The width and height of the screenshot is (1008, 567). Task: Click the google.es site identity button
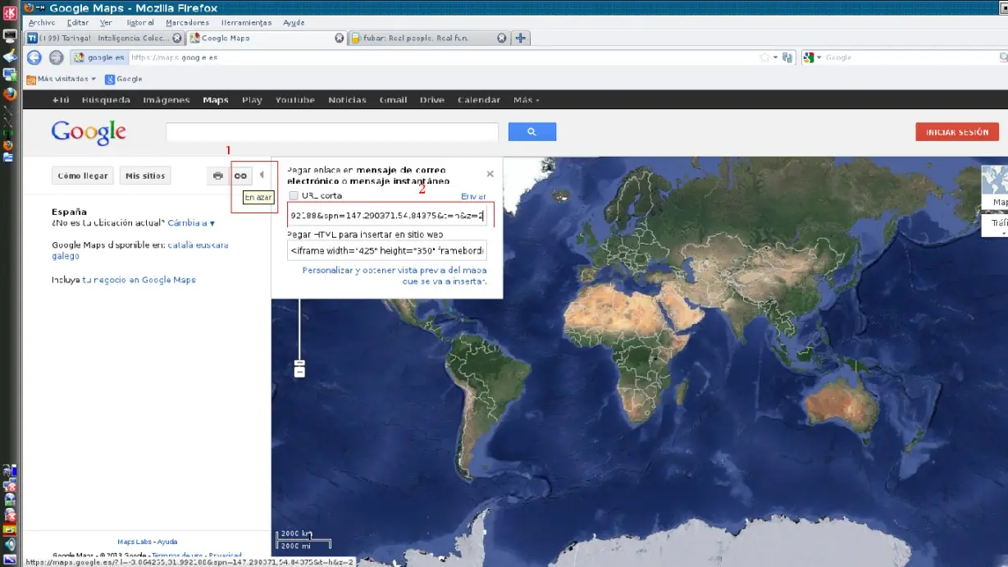pyautogui.click(x=99, y=57)
